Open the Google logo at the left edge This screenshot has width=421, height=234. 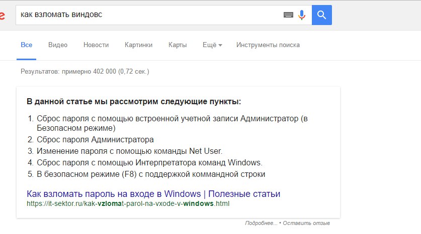point(2,16)
